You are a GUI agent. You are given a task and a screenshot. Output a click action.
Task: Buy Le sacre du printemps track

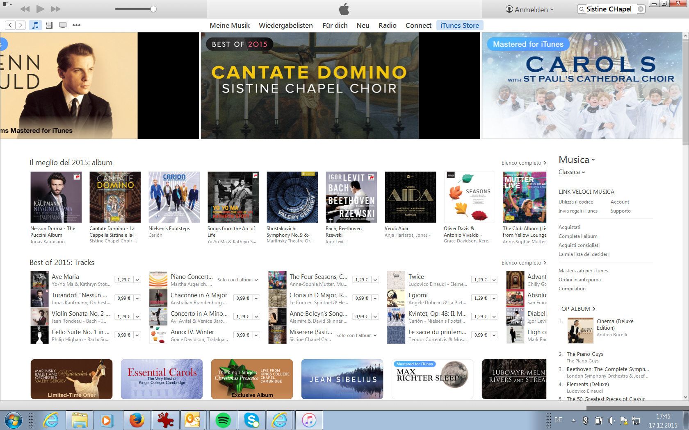(x=480, y=335)
